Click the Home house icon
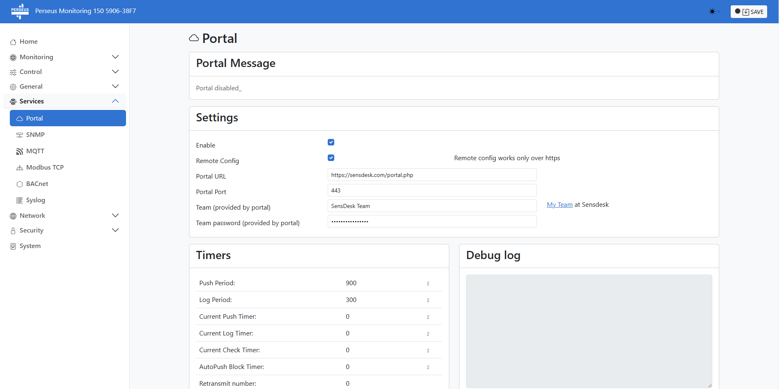 (13, 42)
